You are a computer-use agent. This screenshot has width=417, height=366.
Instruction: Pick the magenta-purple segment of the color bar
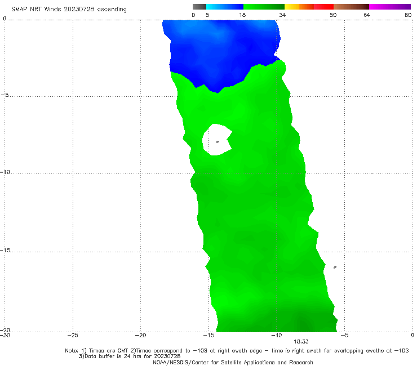[x=390, y=7]
